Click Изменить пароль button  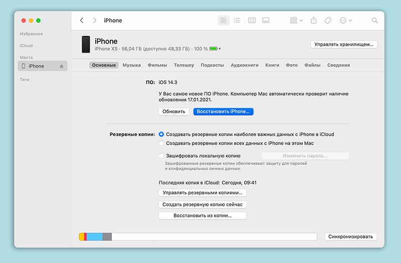tap(305, 156)
